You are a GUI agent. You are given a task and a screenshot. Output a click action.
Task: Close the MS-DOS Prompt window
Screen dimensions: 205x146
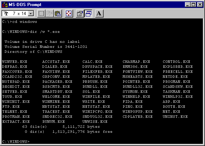click(x=200, y=5)
